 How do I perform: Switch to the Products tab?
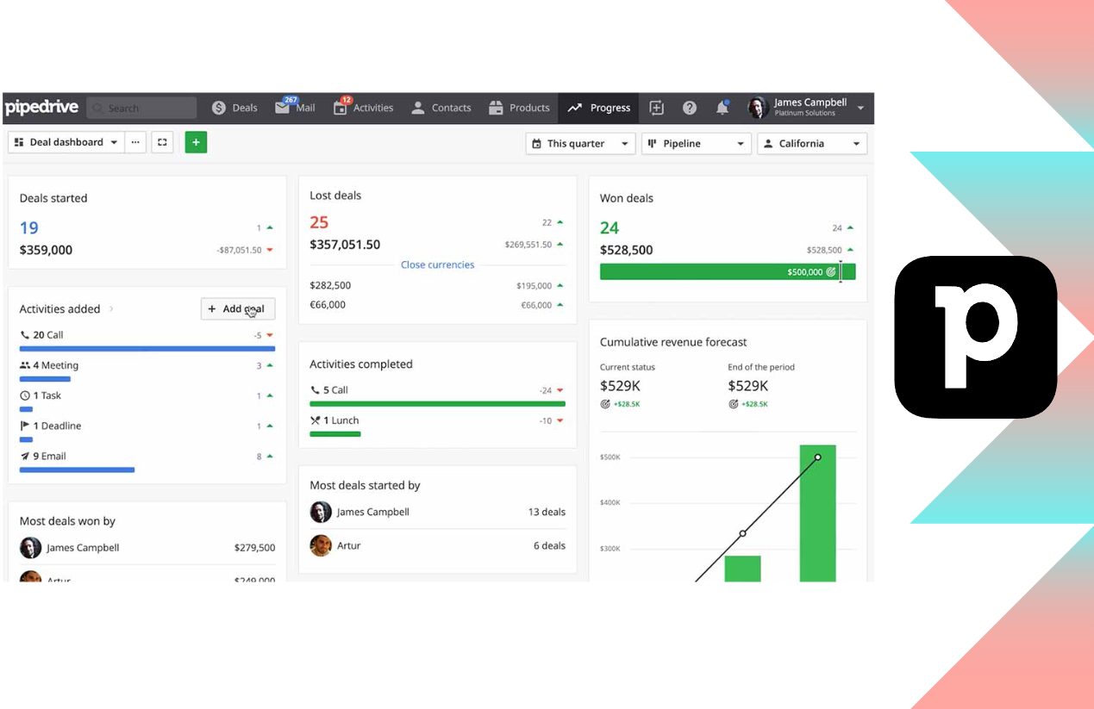(519, 108)
